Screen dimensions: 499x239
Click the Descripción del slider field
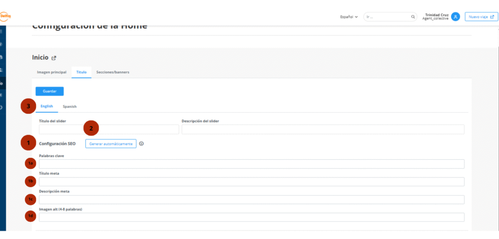tap(323, 129)
